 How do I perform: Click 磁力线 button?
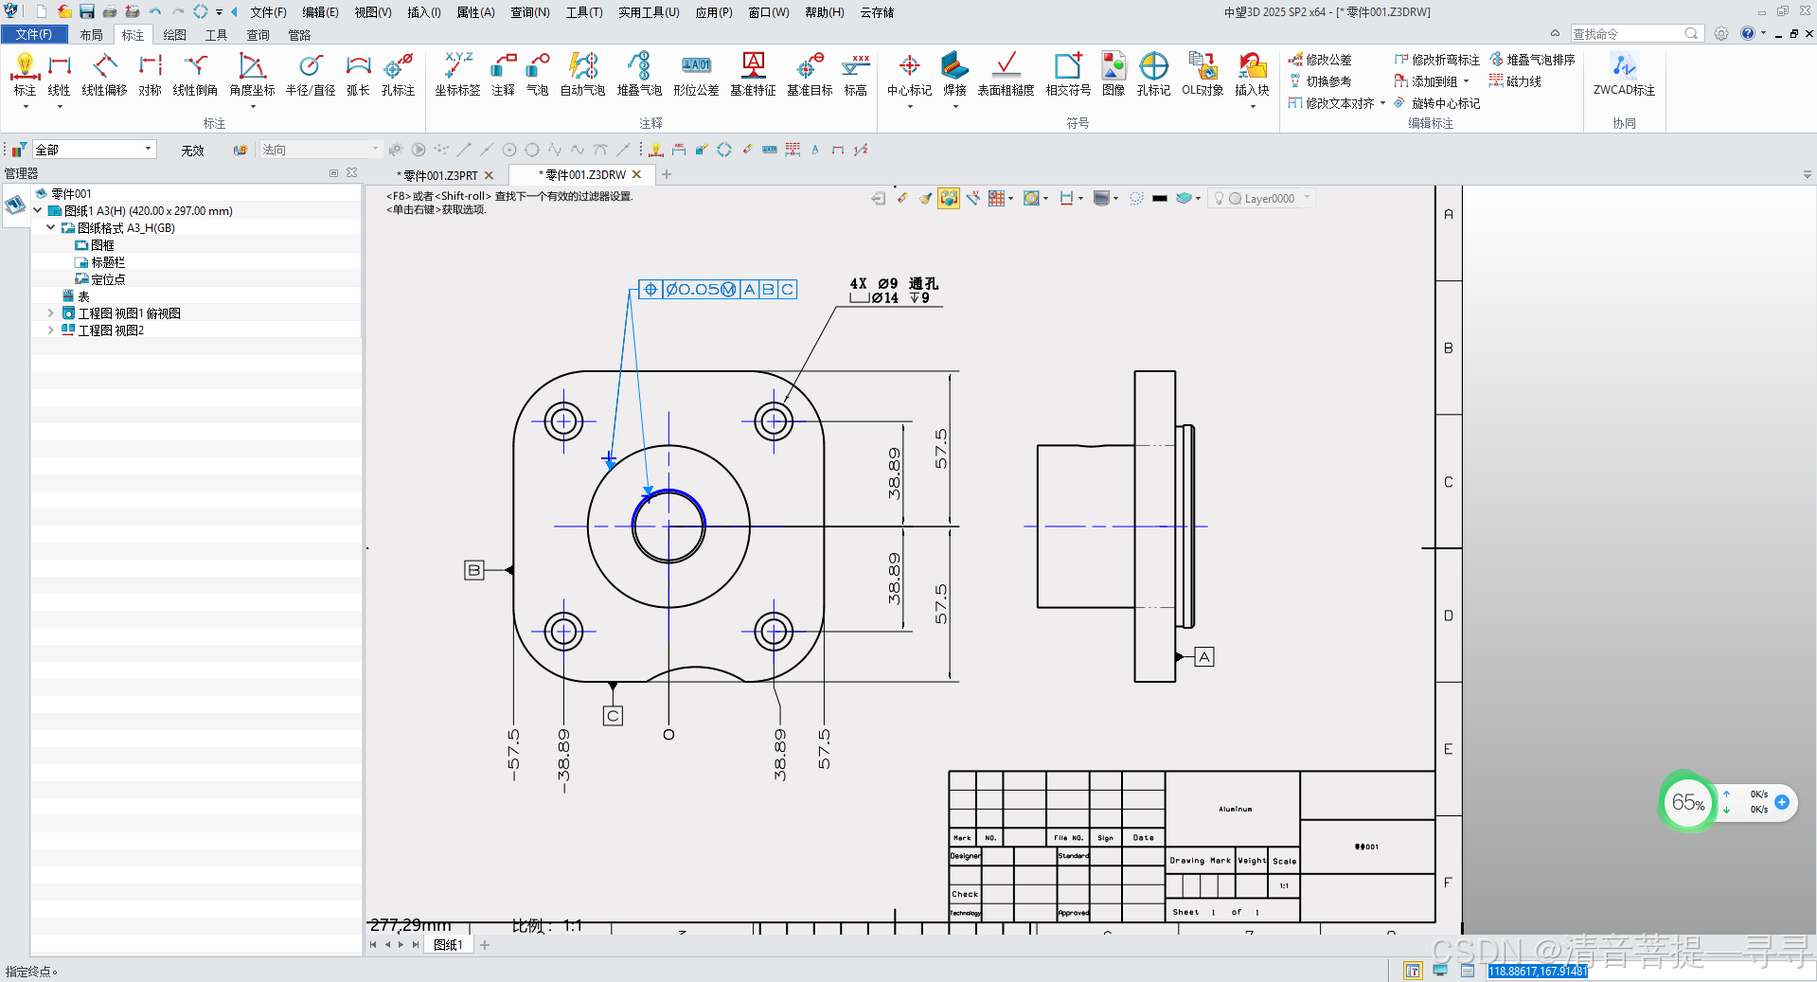point(1515,81)
